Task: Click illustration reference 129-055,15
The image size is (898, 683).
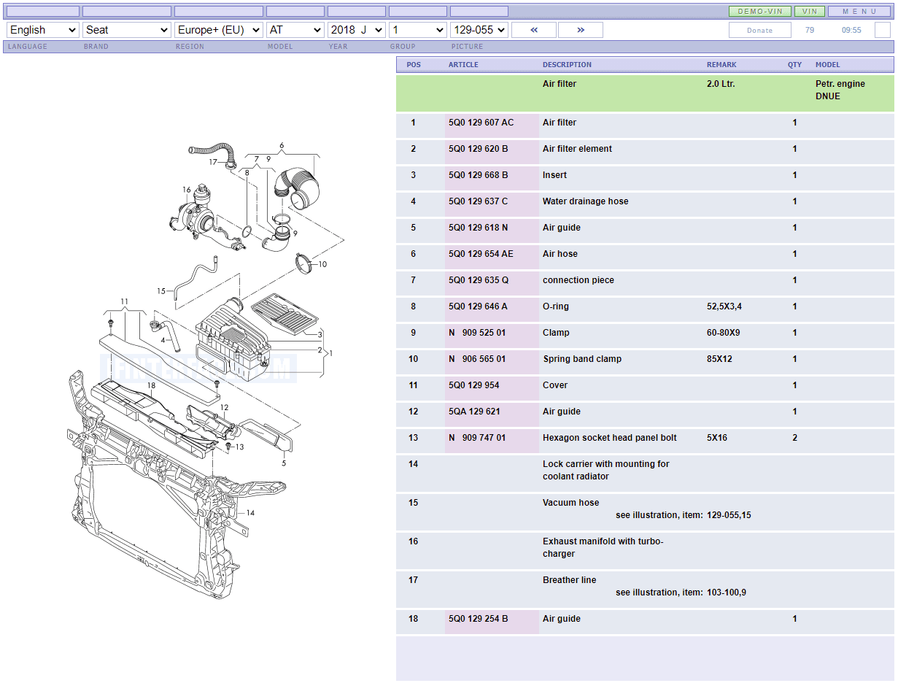Action: 728,515
